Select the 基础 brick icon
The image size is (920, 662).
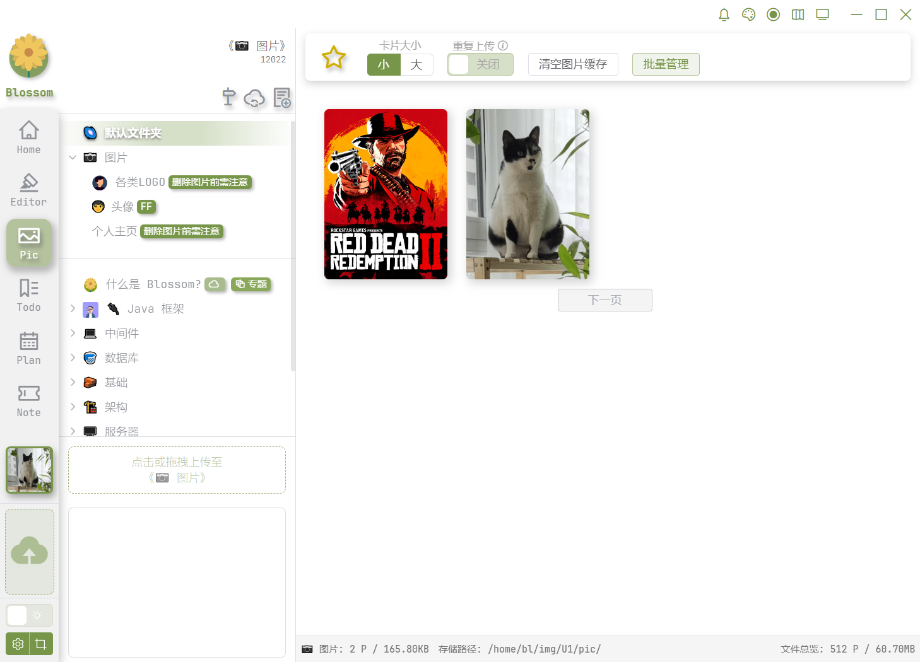coord(90,383)
